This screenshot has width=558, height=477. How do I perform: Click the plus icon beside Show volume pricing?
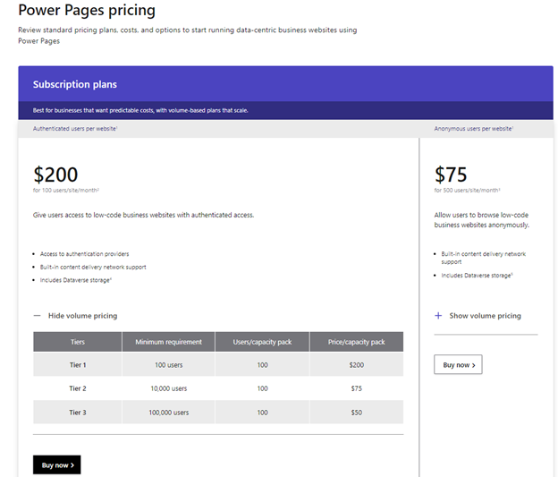coord(438,316)
